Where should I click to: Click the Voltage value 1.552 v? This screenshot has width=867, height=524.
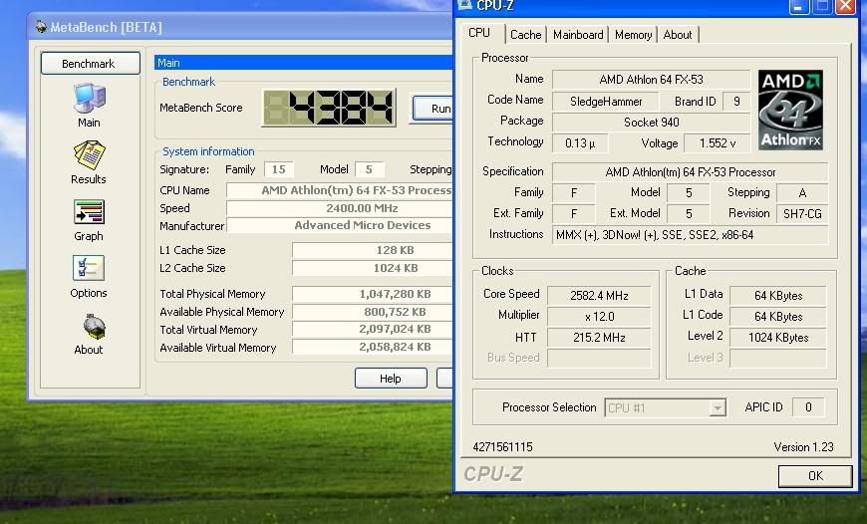click(718, 143)
